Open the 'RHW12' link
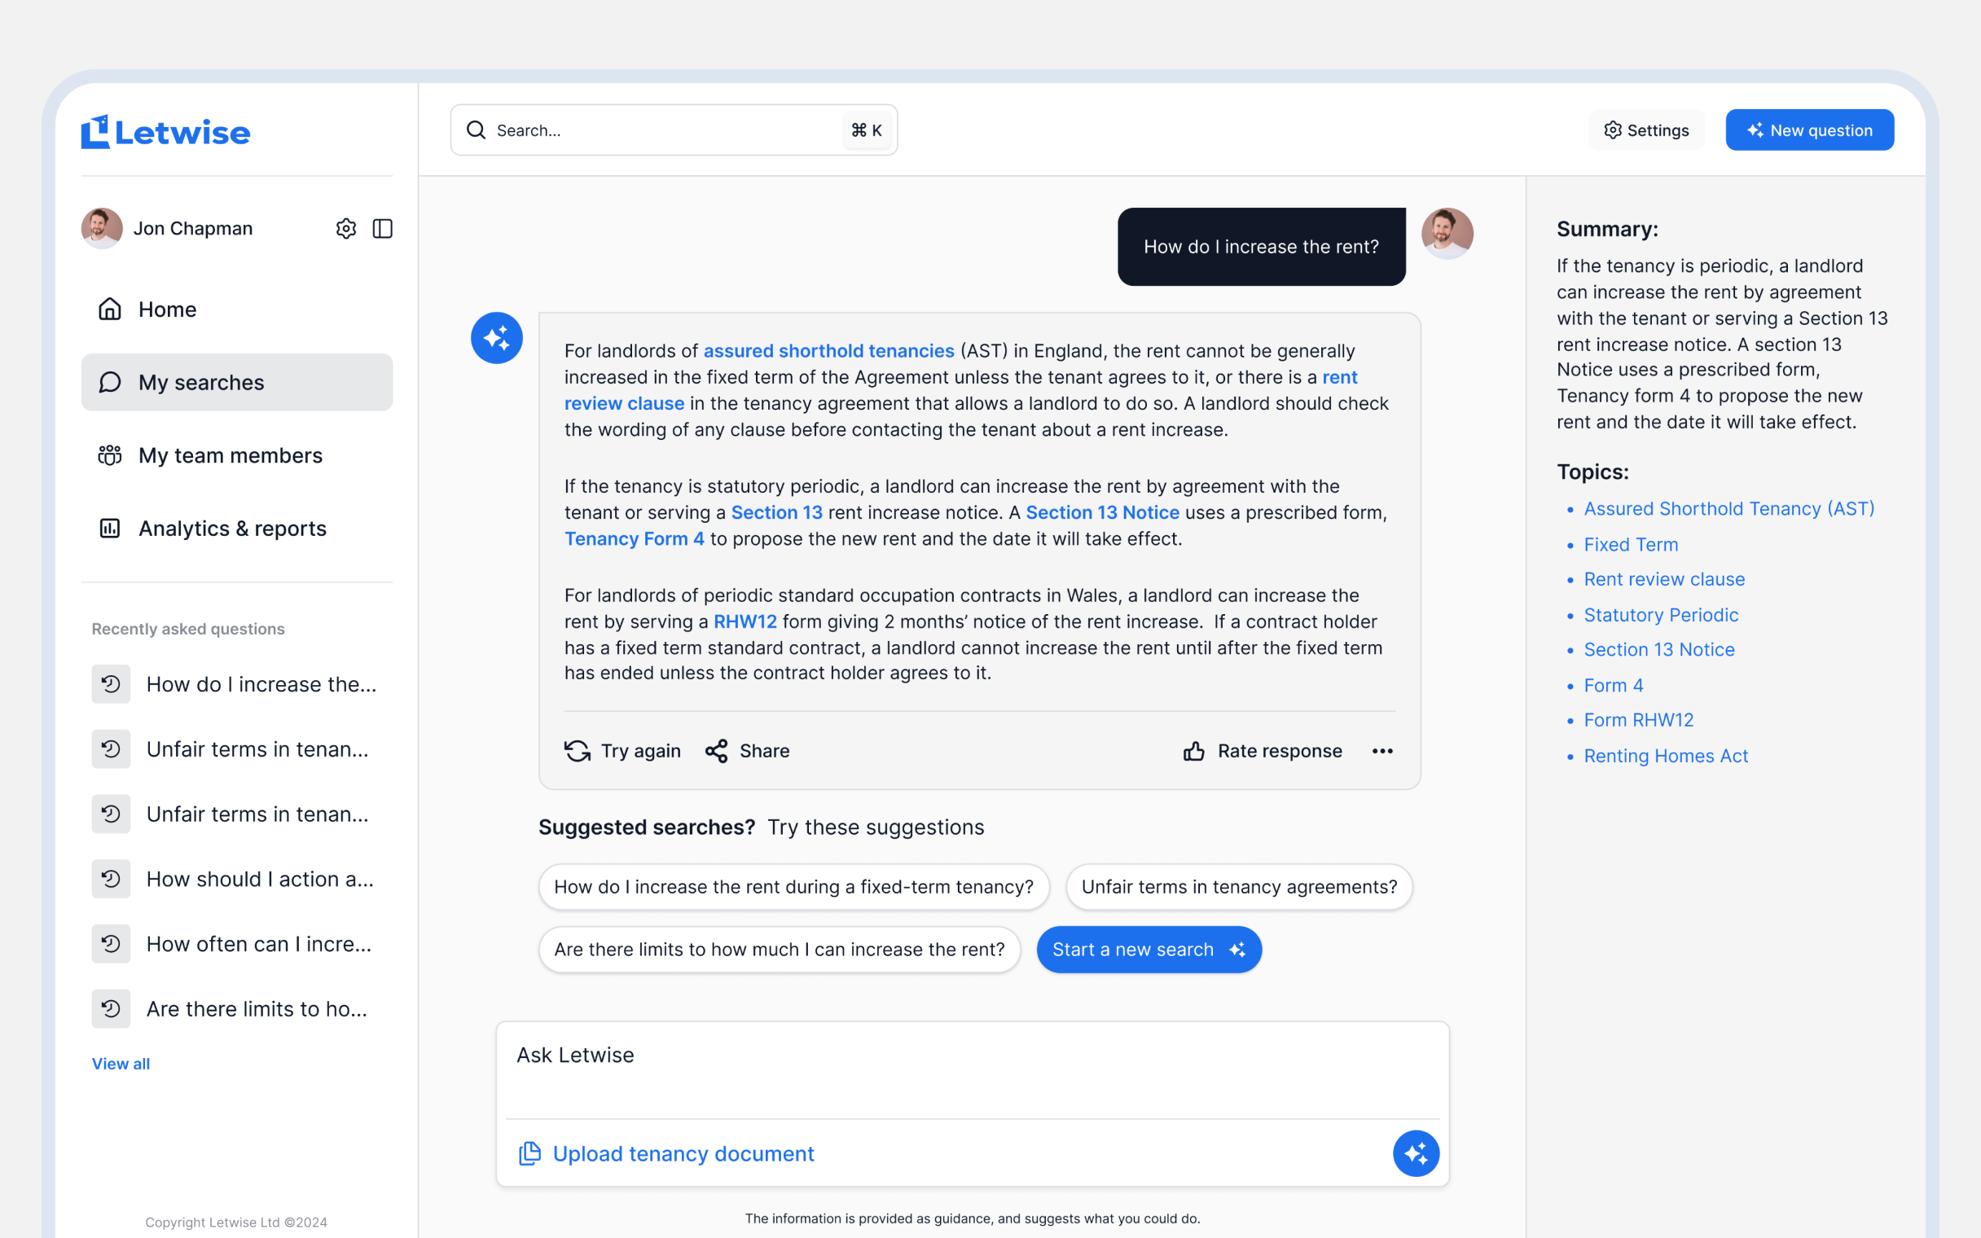Screen dimensions: 1981x1238 click(x=745, y=621)
